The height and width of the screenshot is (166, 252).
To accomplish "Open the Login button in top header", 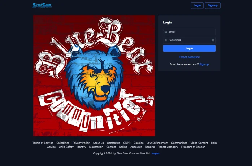I will (x=197, y=5).
